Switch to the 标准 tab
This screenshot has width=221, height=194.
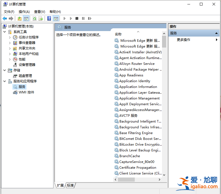(x=70, y=185)
